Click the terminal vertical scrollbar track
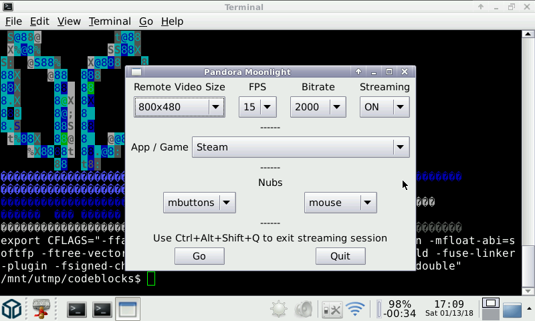 click(528, 142)
